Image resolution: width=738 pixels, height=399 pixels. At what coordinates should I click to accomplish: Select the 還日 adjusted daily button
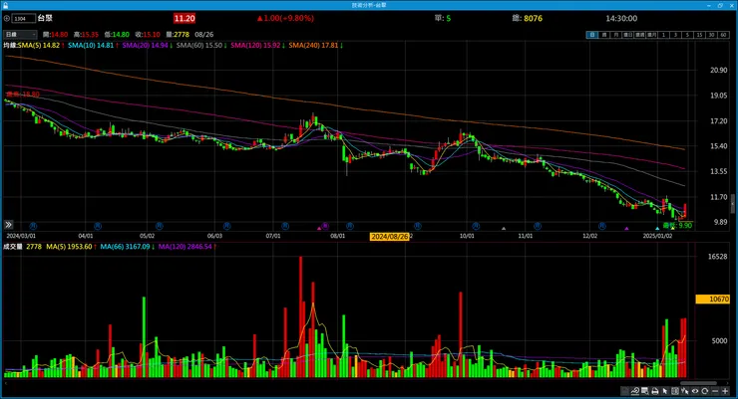coord(628,35)
